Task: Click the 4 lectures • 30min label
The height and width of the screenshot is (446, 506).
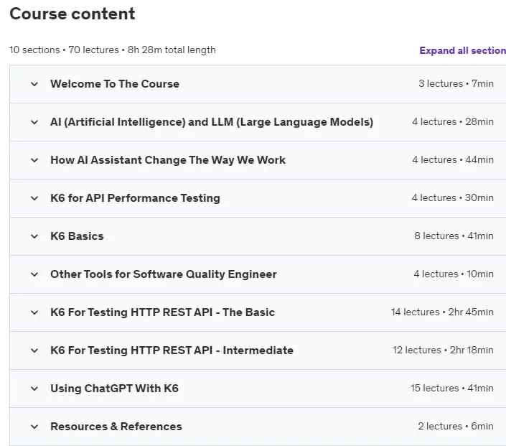Action: 453,198
